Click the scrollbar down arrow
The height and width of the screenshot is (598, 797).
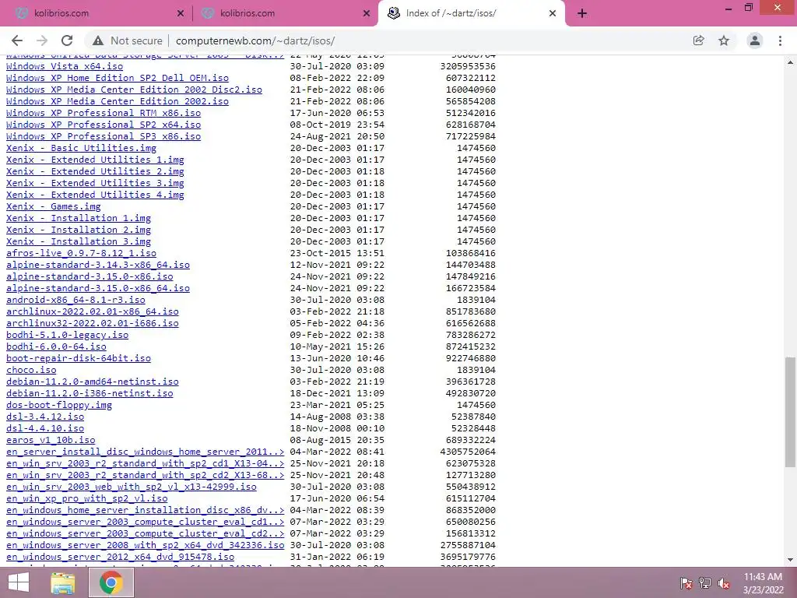790,559
